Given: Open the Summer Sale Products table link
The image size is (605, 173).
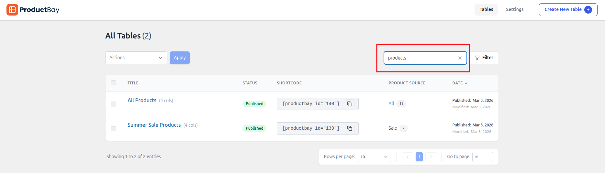Looking at the screenshot, I should click(154, 125).
